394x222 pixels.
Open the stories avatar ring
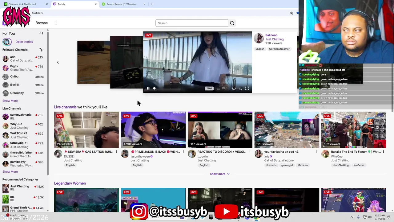coord(7,42)
